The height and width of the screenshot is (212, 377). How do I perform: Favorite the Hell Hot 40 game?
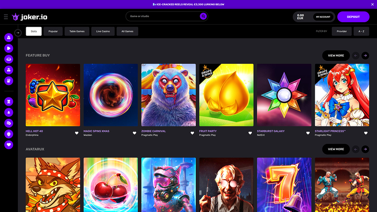tap(76, 133)
